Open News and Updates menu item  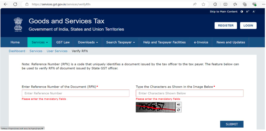click(231, 42)
